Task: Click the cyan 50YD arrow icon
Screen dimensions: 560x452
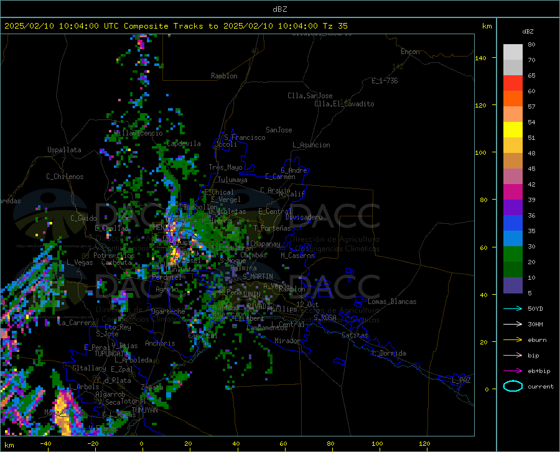Action: 513,308
